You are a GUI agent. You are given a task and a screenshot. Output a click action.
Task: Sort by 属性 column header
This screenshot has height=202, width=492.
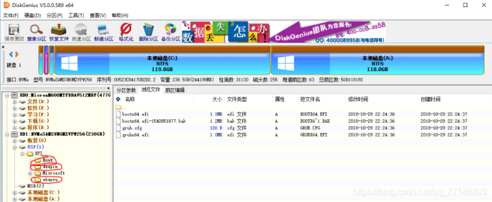280,100
